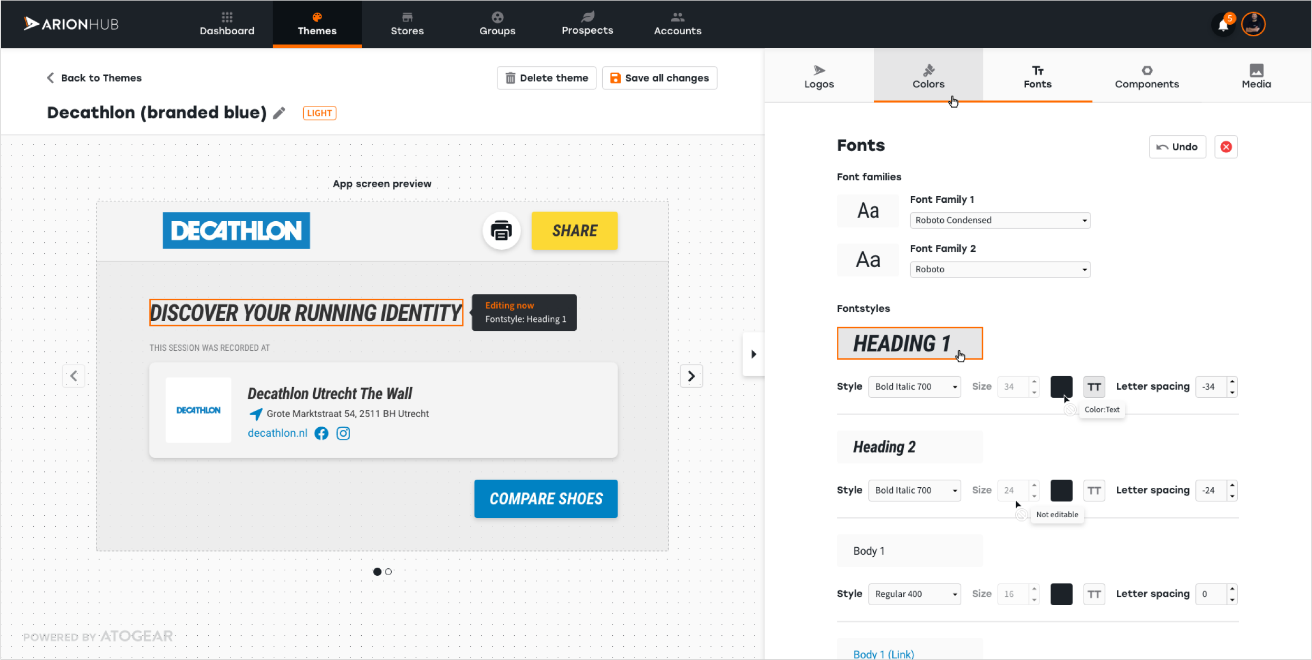
Task: Click the Undo button
Action: coord(1177,147)
